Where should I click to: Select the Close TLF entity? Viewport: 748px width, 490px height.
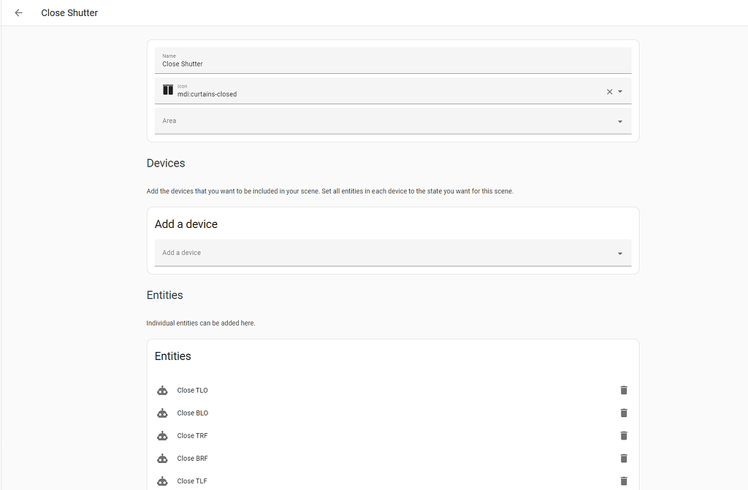(x=192, y=481)
